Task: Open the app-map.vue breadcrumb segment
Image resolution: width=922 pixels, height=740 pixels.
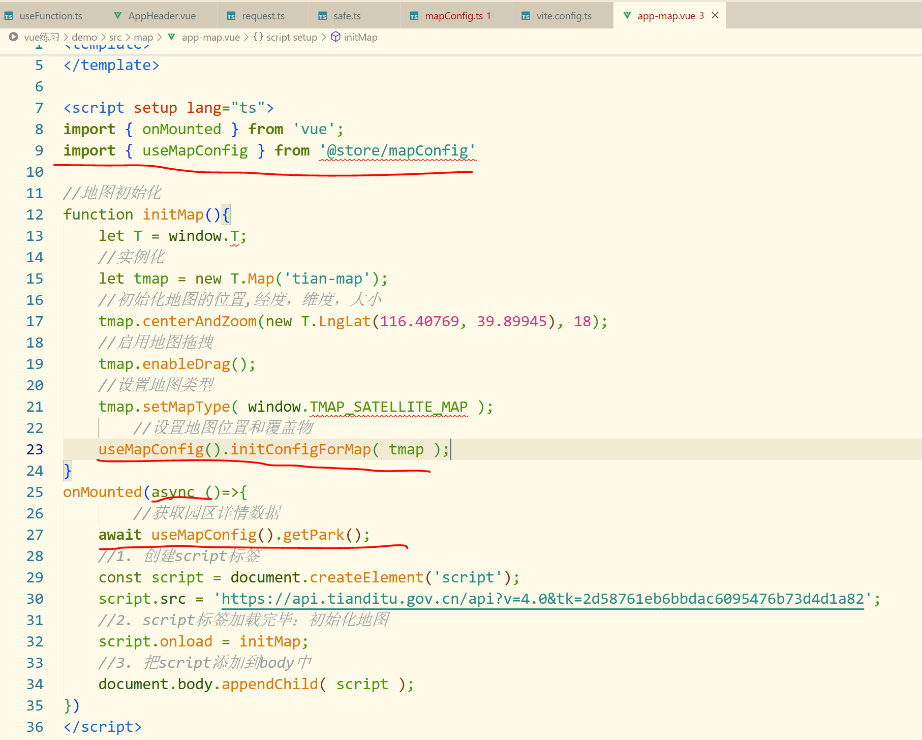Action: (211, 37)
